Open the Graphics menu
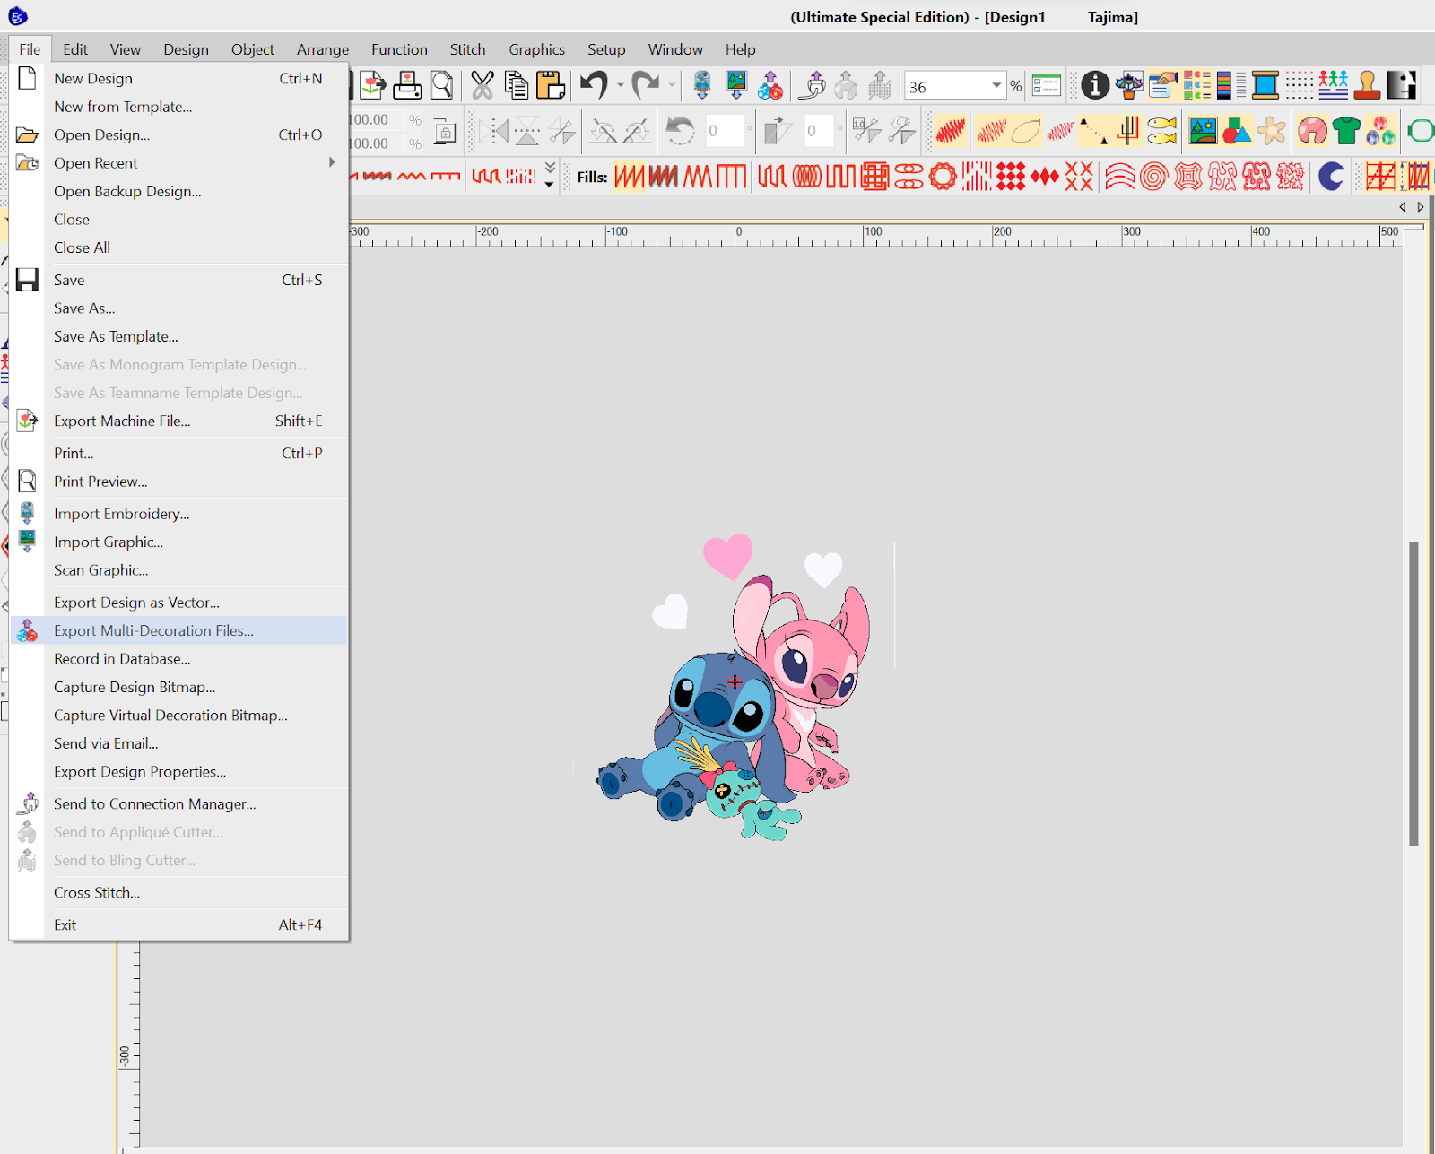The height and width of the screenshot is (1154, 1435). click(536, 49)
